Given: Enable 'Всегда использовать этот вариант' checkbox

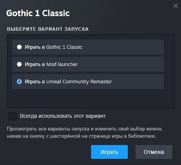Looking at the screenshot, I should tap(13, 116).
